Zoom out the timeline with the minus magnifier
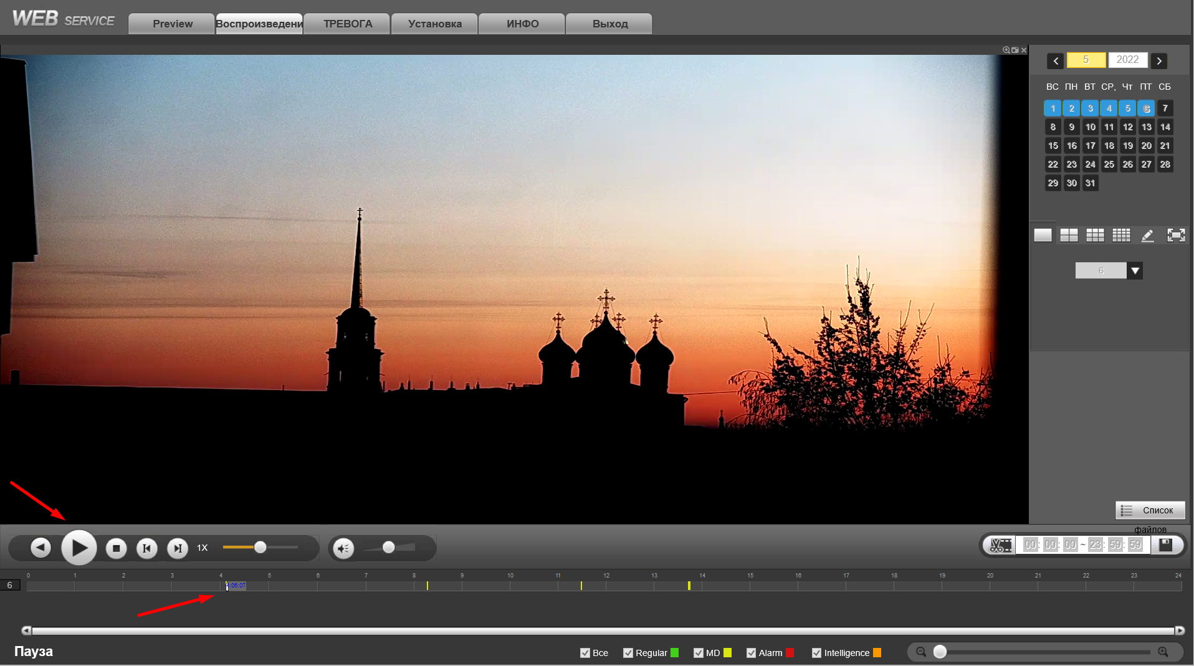Viewport: 1194px width, 666px height. (920, 652)
